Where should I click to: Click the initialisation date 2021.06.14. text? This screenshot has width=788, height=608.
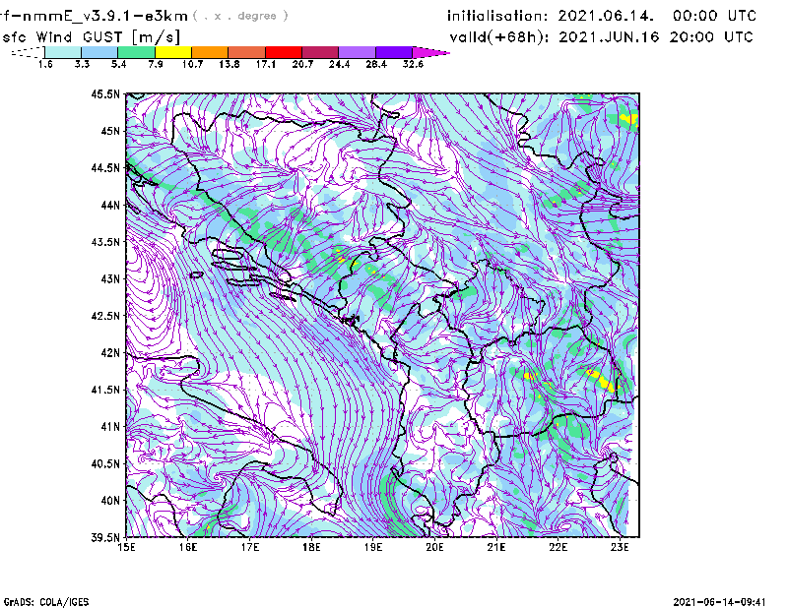point(606,16)
